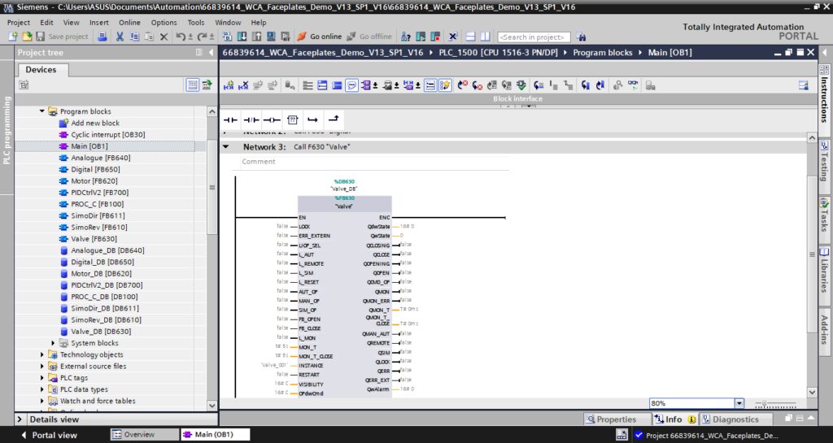Open the Options menu

pos(164,22)
